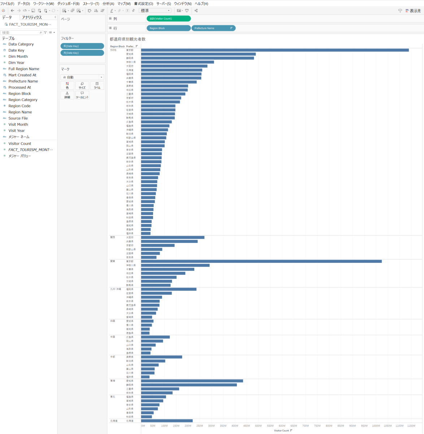Click the field search box
This screenshot has height=434, width=424.
[x=22, y=33]
